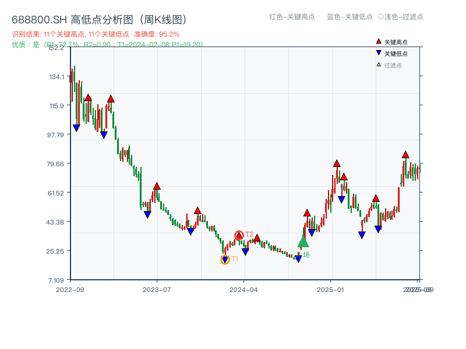Select the red-circled T2 high marker
The image size is (466, 349).
click(239, 234)
